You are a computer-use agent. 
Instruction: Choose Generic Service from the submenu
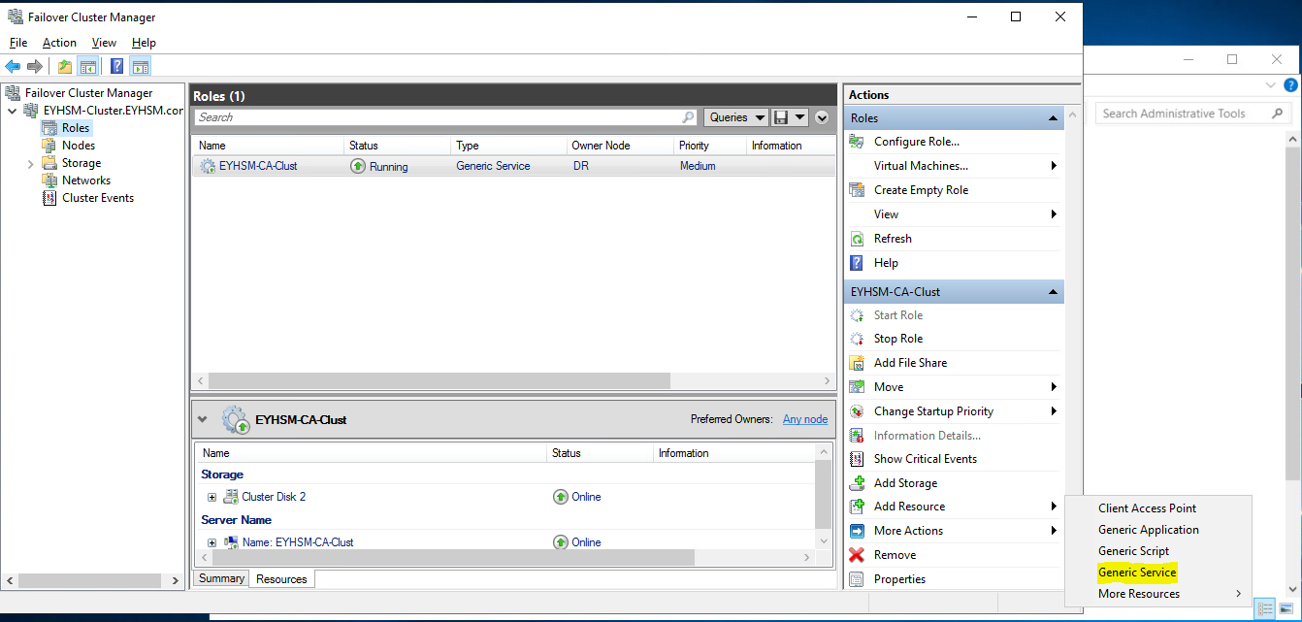[x=1137, y=573]
